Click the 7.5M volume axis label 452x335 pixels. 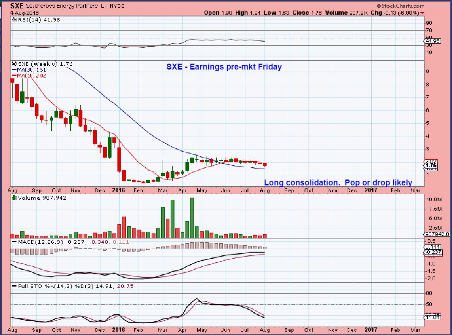point(435,209)
